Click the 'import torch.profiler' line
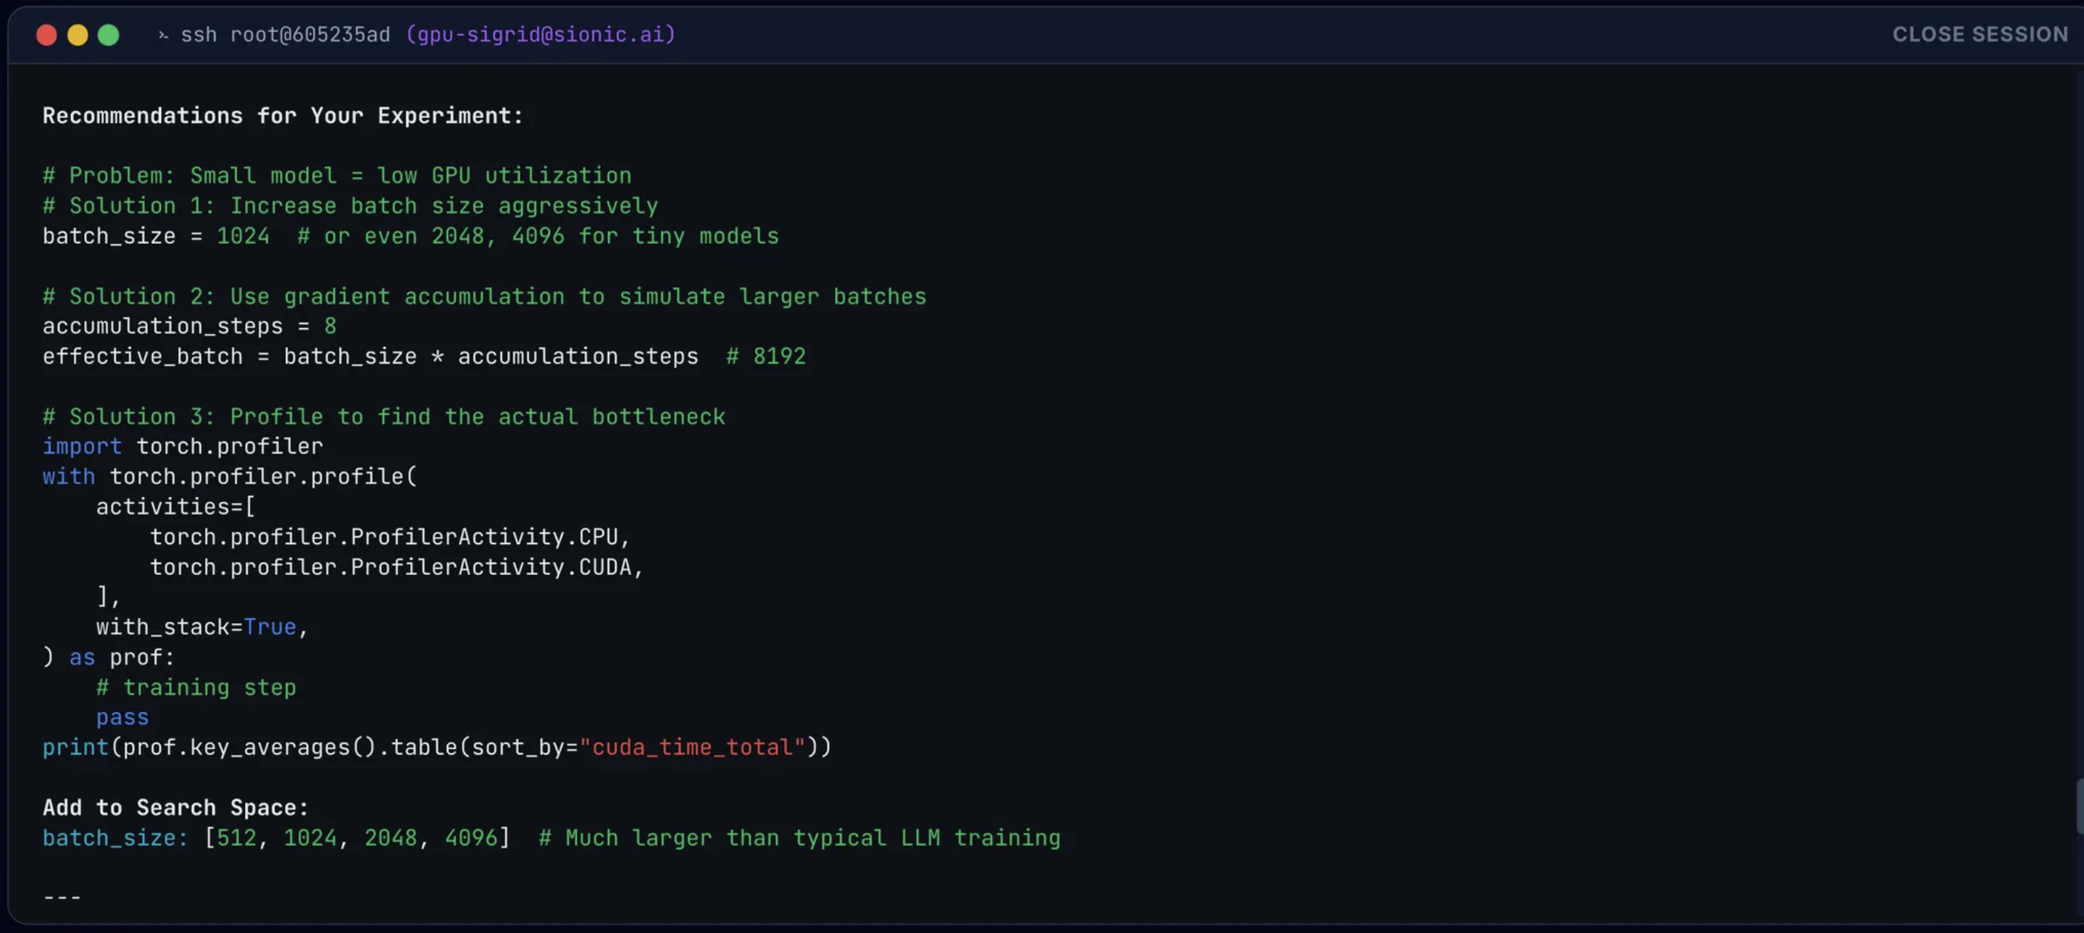 pos(183,446)
